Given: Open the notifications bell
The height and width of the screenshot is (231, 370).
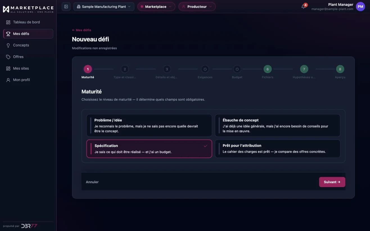Looking at the screenshot, I should tap(303, 6).
